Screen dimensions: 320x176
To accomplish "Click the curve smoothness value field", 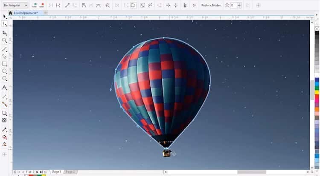I will coord(233,6).
